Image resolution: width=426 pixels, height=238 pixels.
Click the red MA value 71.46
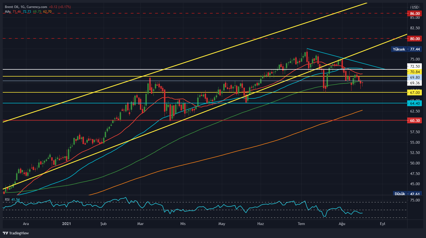(x=17, y=12)
